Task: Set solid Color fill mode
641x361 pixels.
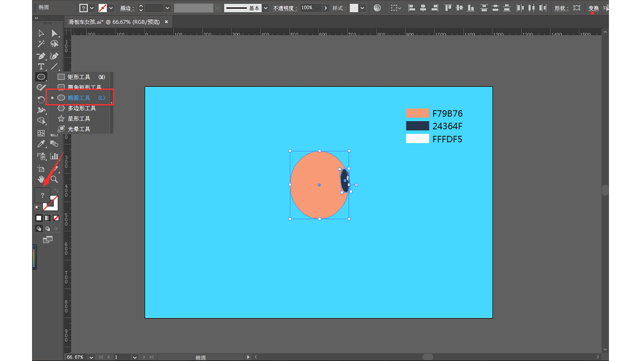Action: (x=39, y=218)
